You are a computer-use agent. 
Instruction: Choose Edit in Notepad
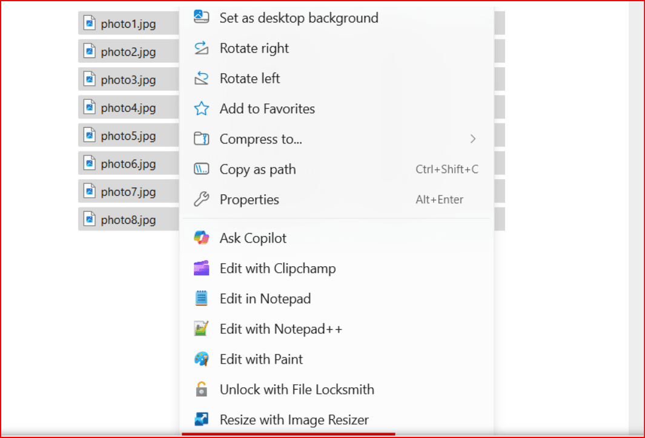click(x=265, y=299)
